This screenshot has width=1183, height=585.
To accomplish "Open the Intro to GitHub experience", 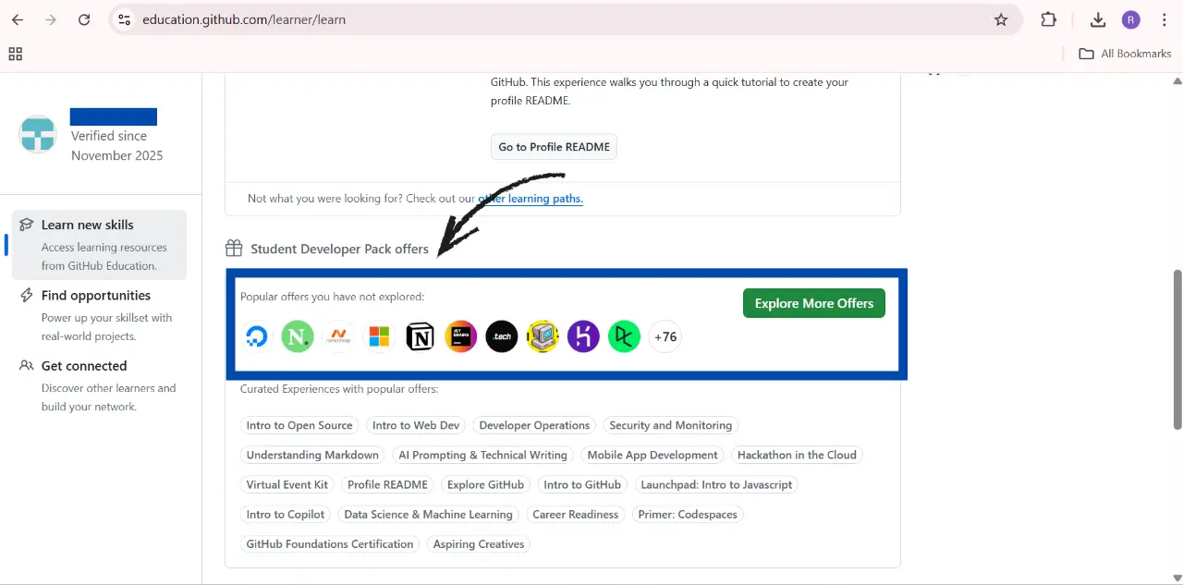I will (582, 484).
